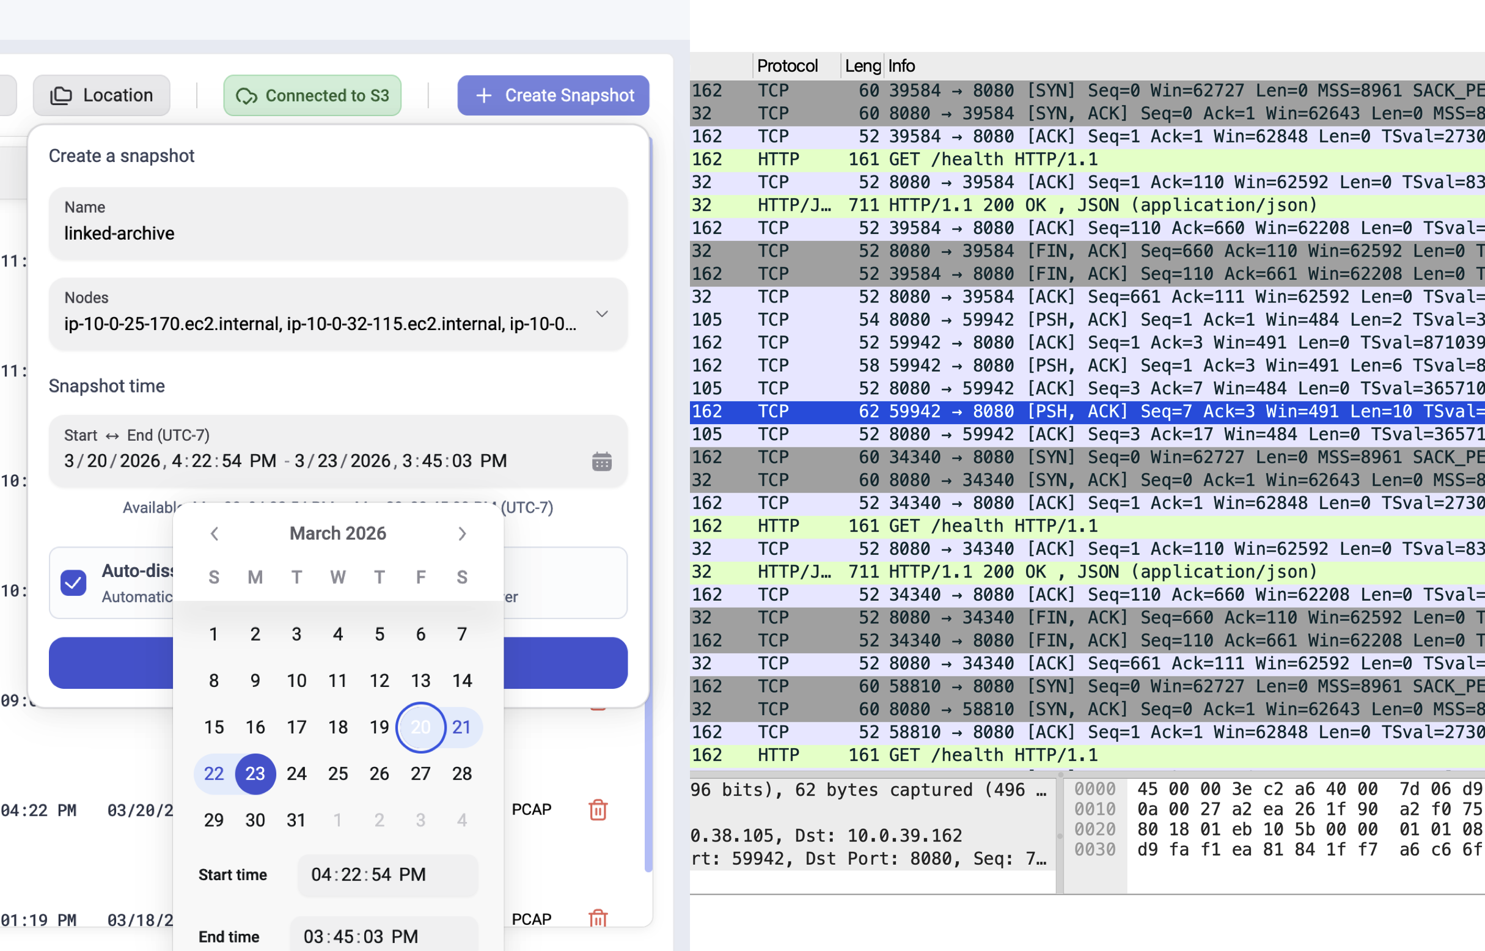Pick March 20 as range start
Image resolution: width=1485 pixels, height=951 pixels.
[420, 727]
